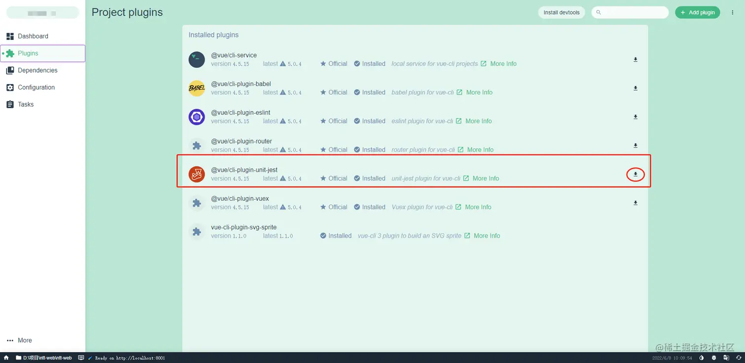745x363 pixels.
Task: Go to the Configuration section
Action: 42,88
